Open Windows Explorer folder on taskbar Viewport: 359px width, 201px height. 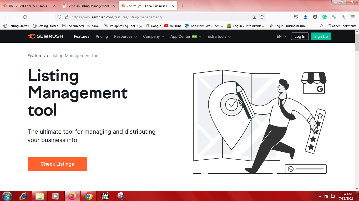[40, 196]
